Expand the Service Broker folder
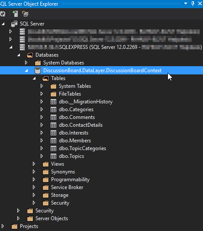 point(34,187)
